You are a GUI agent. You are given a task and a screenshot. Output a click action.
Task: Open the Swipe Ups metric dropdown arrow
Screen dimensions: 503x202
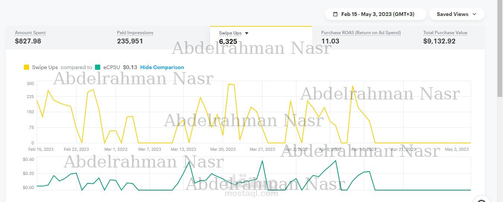click(247, 33)
